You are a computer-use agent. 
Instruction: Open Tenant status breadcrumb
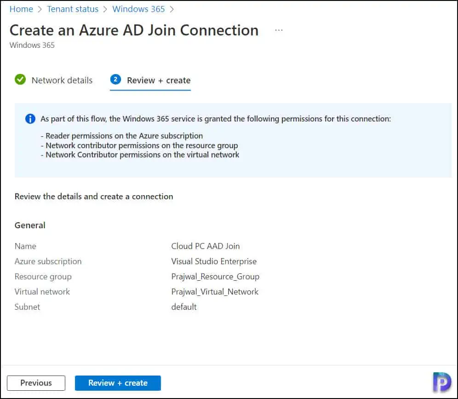tap(73, 9)
